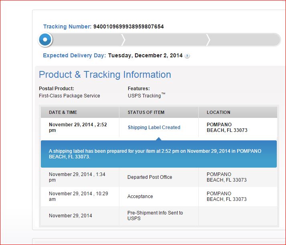Click the help icon beside Expected Delivery Day
Viewport: 286px width, 245px height.
tap(187, 56)
